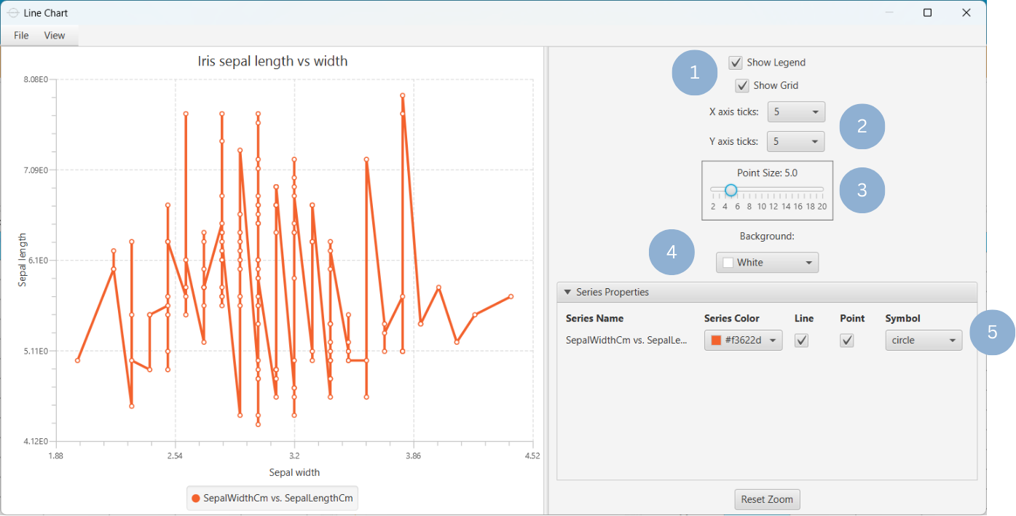Click the SepalWidthCm vs. SepalLengthCm legend entry

click(x=272, y=498)
